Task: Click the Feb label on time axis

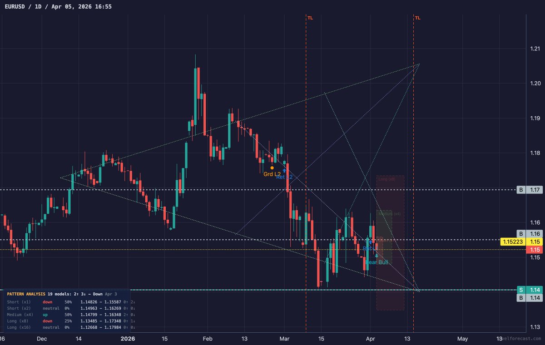Action: 208,339
